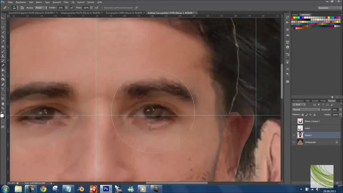Viewport: 343px width, 193px height.
Task: Click the lock icon on Hintergrund layer
Action: [x=337, y=142]
